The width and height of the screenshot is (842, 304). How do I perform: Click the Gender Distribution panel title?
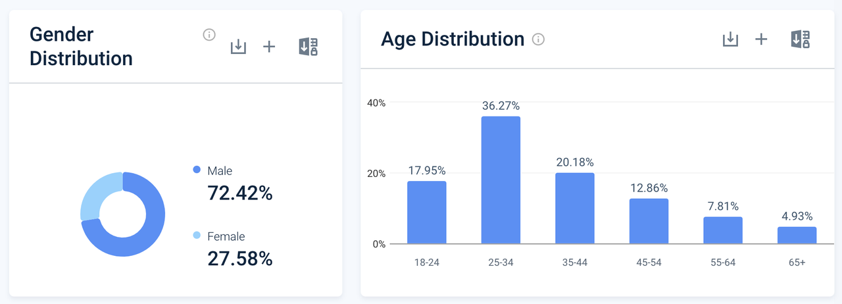82,46
